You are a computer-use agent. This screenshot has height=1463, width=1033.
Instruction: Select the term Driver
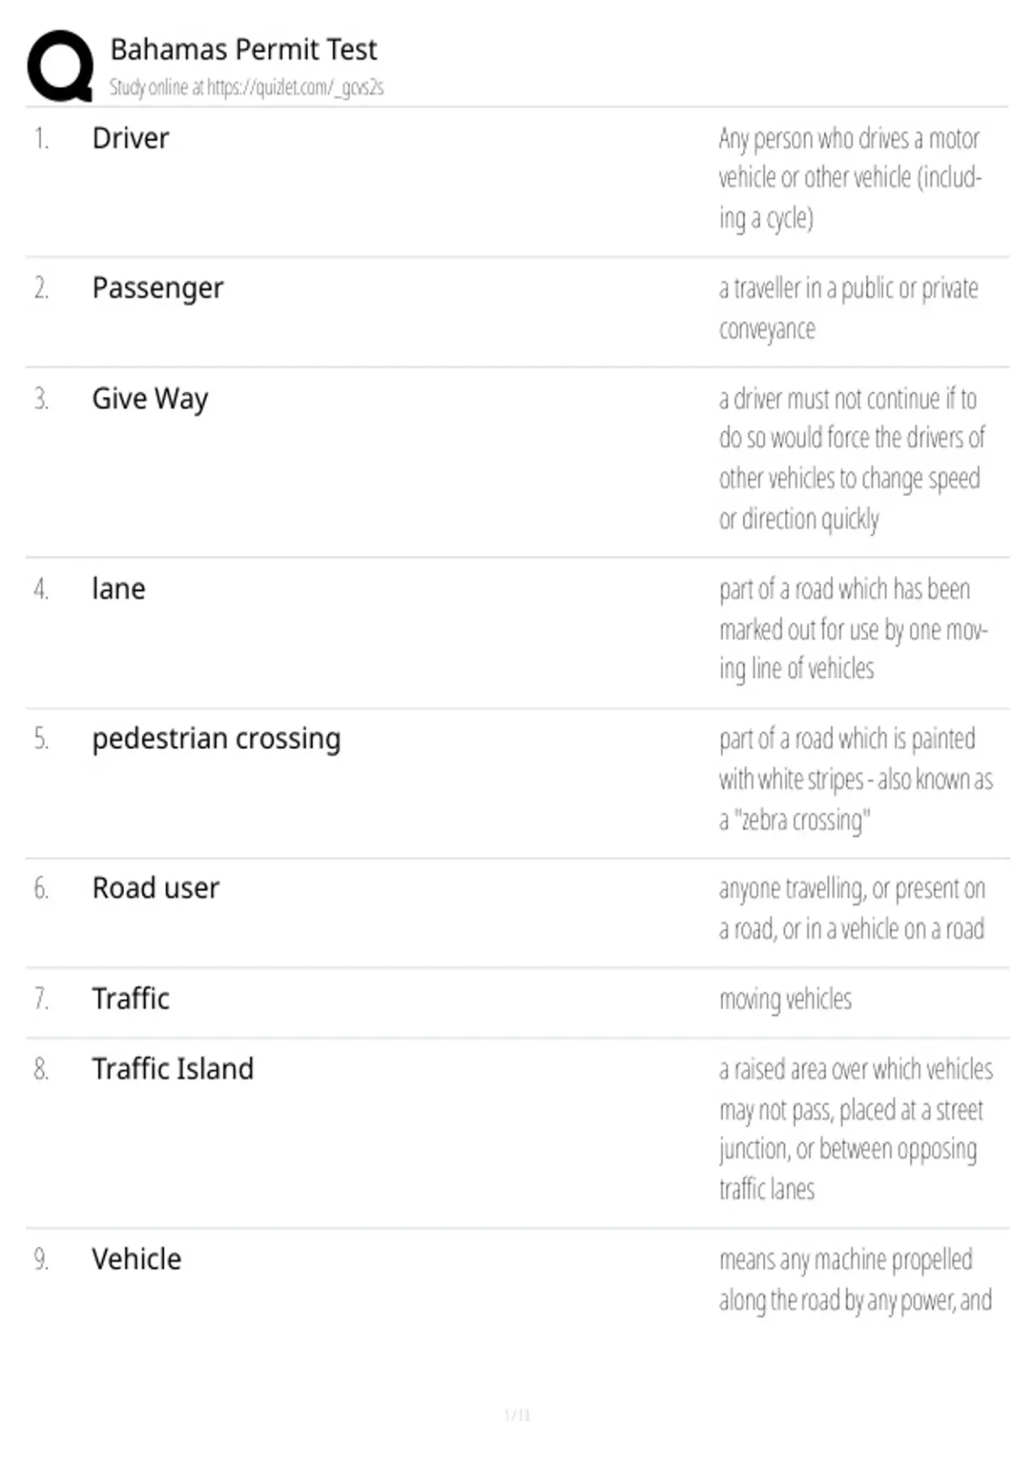pos(131,139)
